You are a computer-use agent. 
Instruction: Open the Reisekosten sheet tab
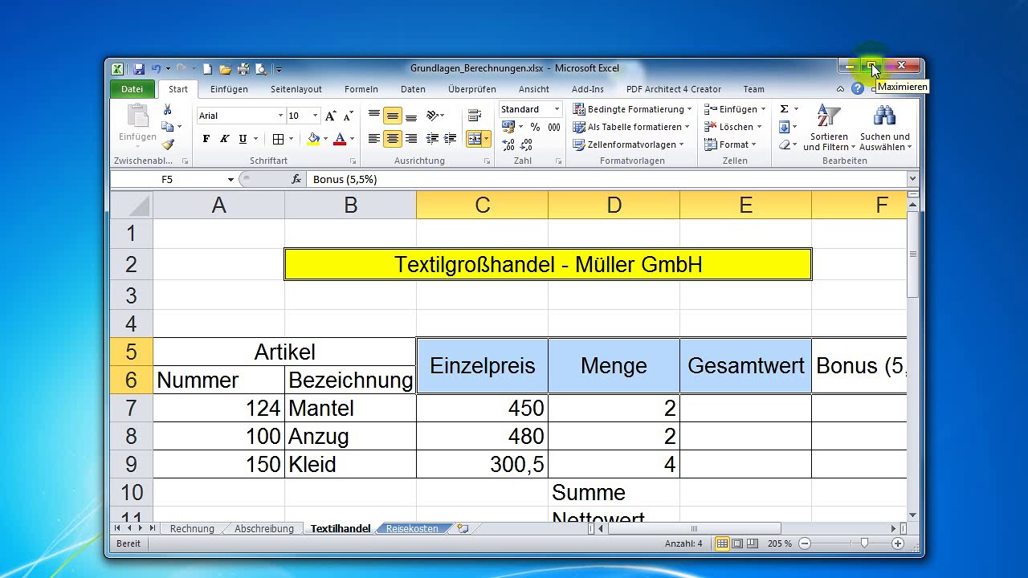click(412, 529)
